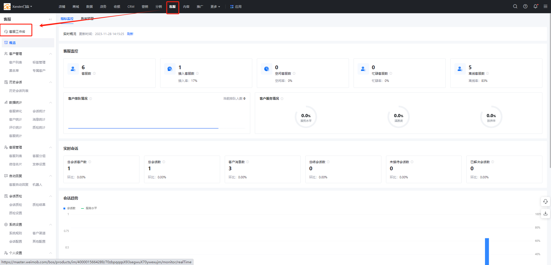Switch to the 指标监控 tab
Image resolution: width=551 pixels, height=265 pixels.
pyautogui.click(x=67, y=19)
